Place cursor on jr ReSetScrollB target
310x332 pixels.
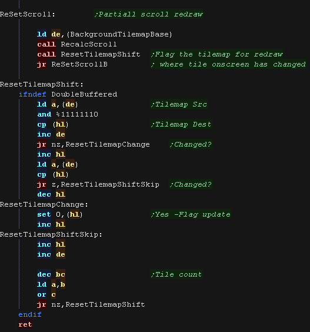tap(79, 64)
